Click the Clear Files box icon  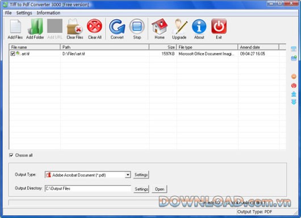coord(74,26)
